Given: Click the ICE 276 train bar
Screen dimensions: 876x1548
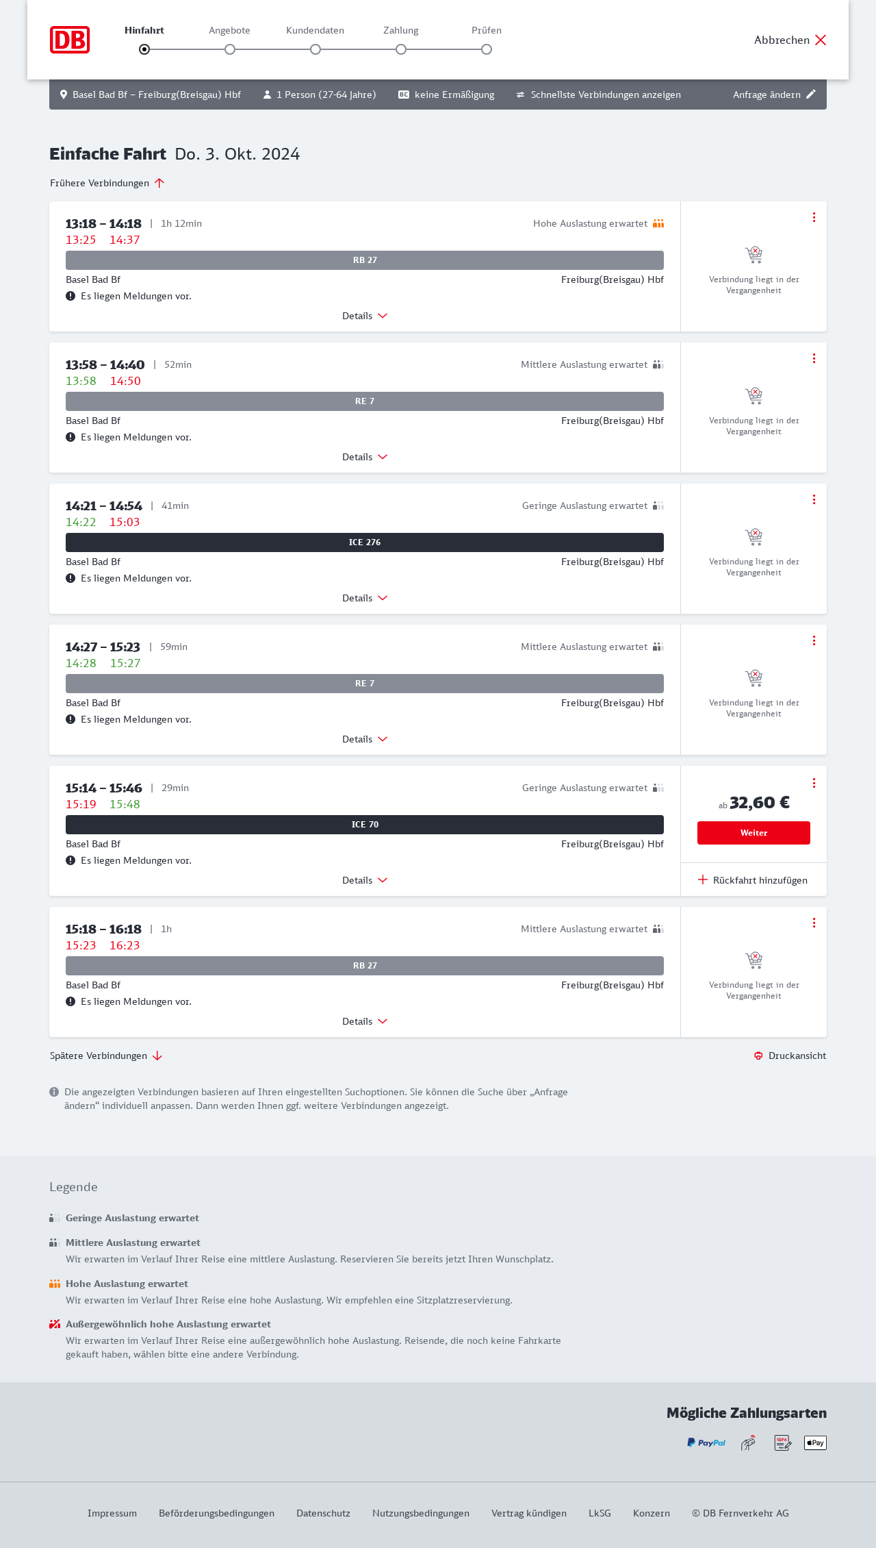Looking at the screenshot, I should tap(365, 542).
